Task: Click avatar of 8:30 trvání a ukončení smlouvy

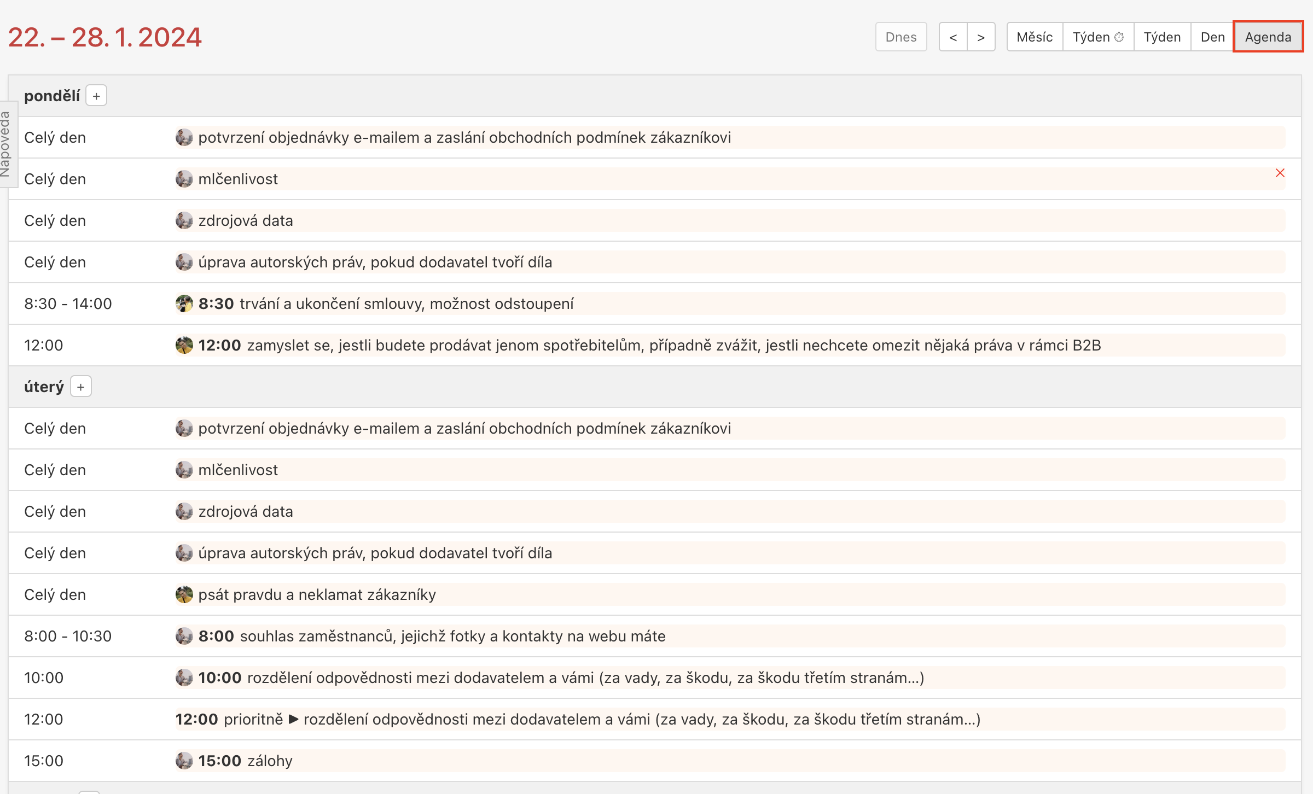Action: point(184,303)
